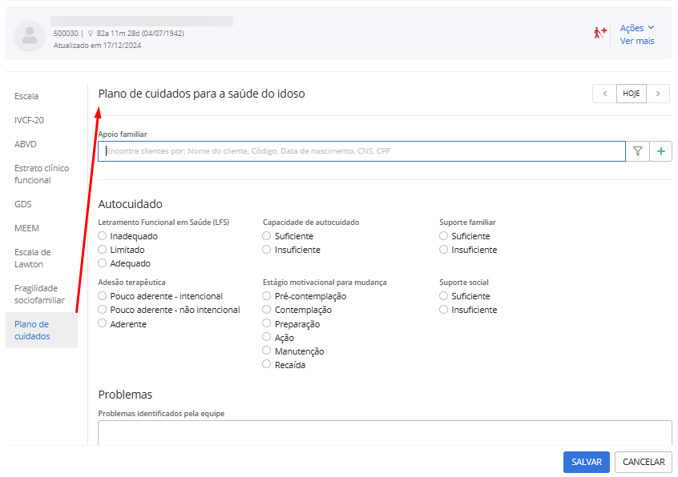Click 'Atualizado em 17/12/2024' text
The height and width of the screenshot is (477, 678).
97,46
